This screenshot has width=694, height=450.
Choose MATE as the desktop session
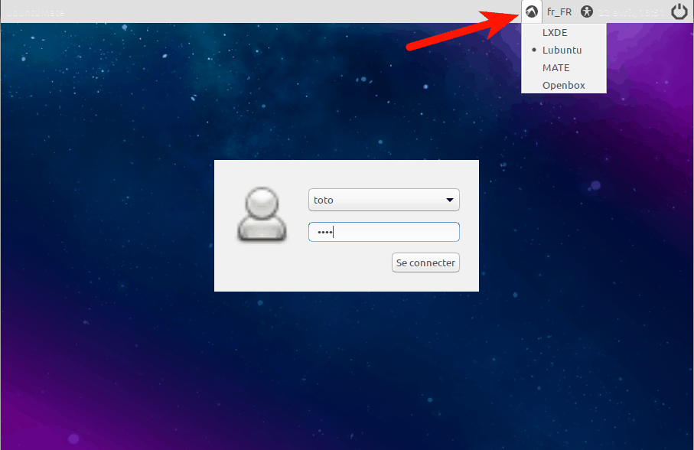[556, 67]
